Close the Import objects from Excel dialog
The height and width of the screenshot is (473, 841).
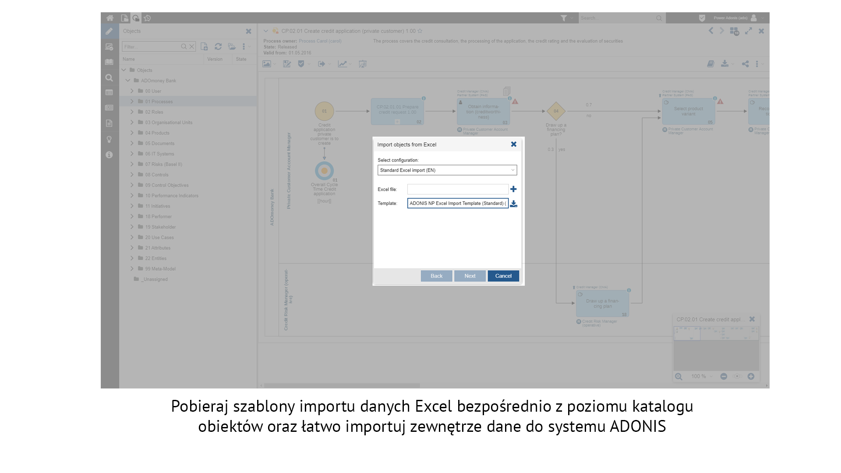[x=514, y=144]
